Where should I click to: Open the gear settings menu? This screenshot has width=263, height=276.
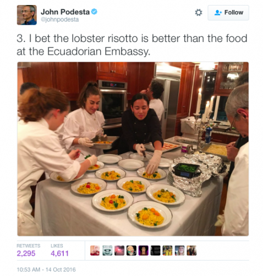[x=199, y=13]
